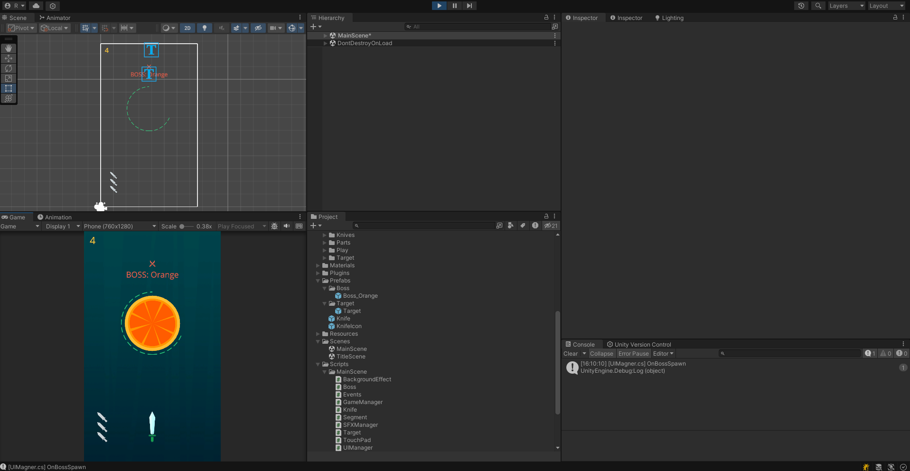Select the Hand view tool
The width and height of the screenshot is (910, 471).
9,48
